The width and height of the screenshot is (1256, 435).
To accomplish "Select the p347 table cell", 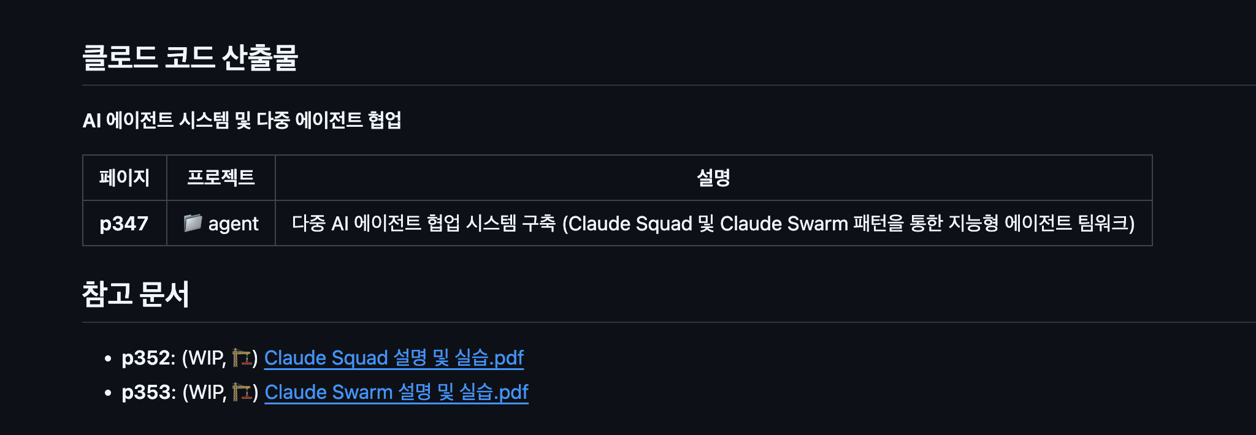I will [124, 224].
